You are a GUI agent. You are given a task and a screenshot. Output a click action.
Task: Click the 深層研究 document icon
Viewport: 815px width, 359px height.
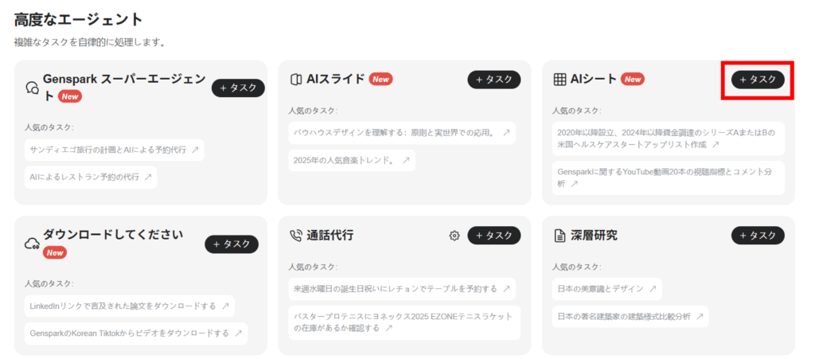point(560,236)
